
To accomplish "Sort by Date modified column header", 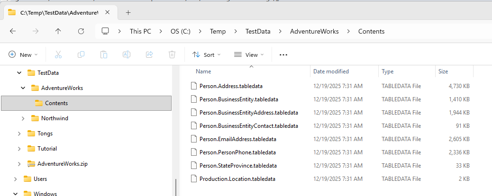I will [331, 71].
